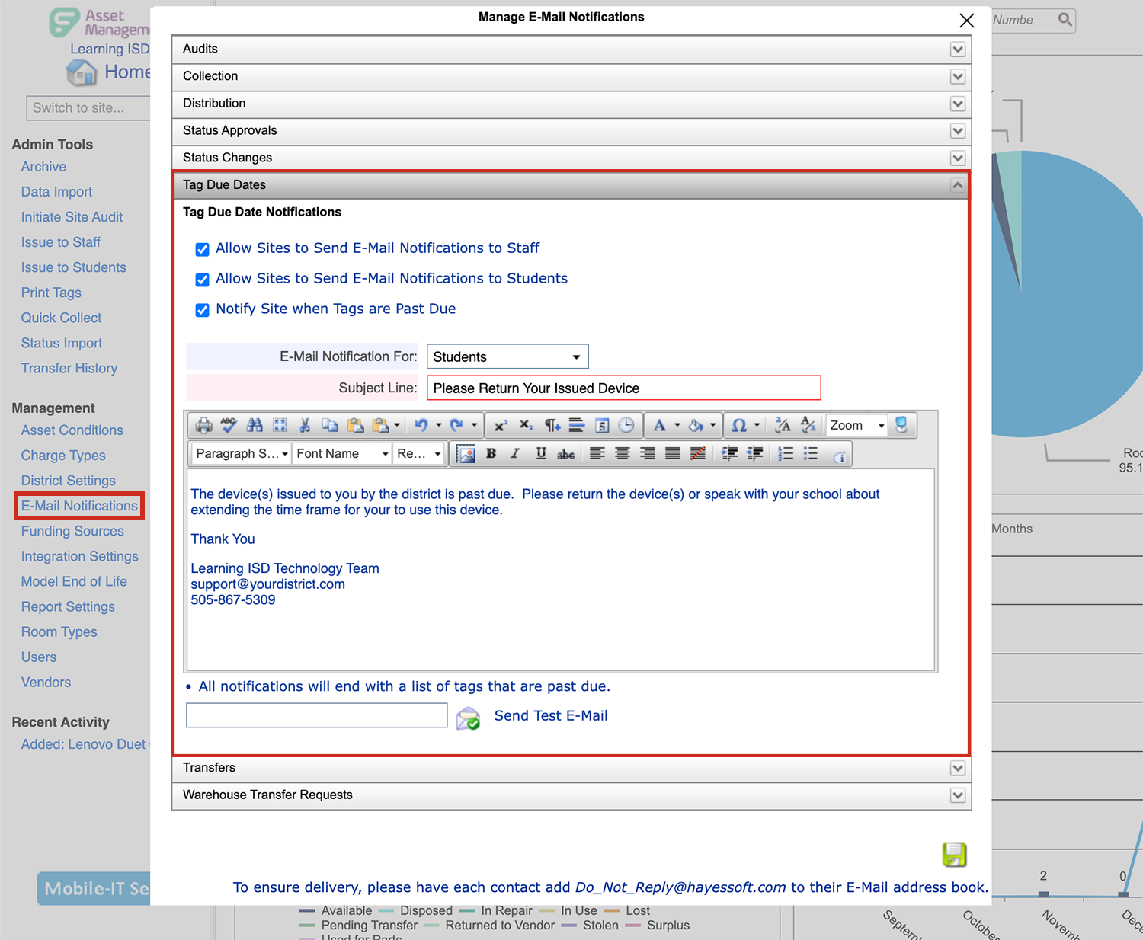The height and width of the screenshot is (940, 1143).
Task: Click the Undo arrow icon
Action: pyautogui.click(x=421, y=425)
